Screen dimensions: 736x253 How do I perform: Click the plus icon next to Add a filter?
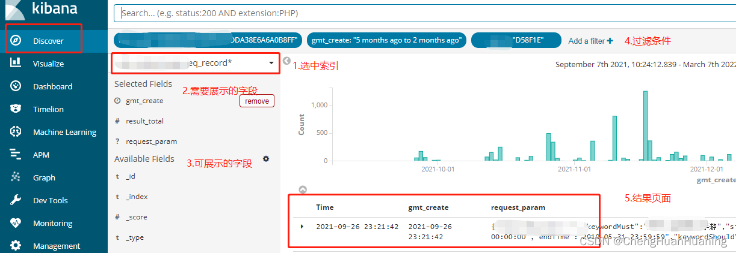point(610,41)
